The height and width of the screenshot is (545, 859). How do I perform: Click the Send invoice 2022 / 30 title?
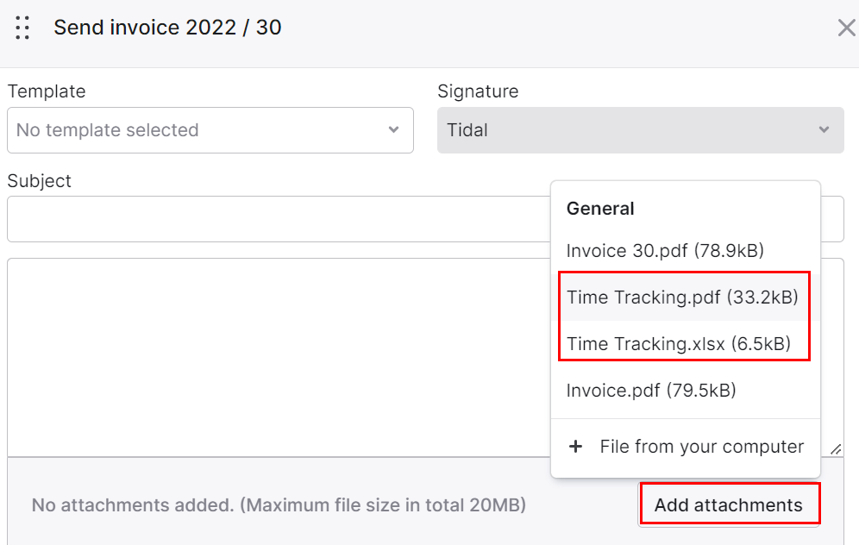[x=167, y=28]
